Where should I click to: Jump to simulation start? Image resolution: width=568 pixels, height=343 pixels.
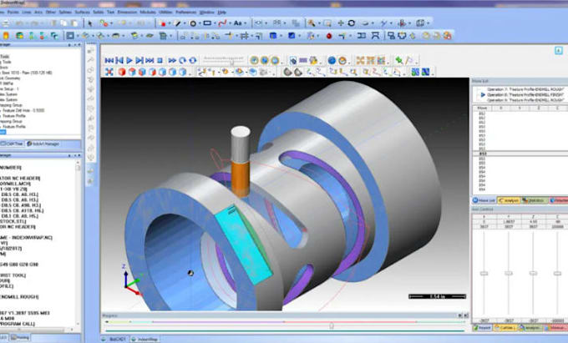coord(109,60)
